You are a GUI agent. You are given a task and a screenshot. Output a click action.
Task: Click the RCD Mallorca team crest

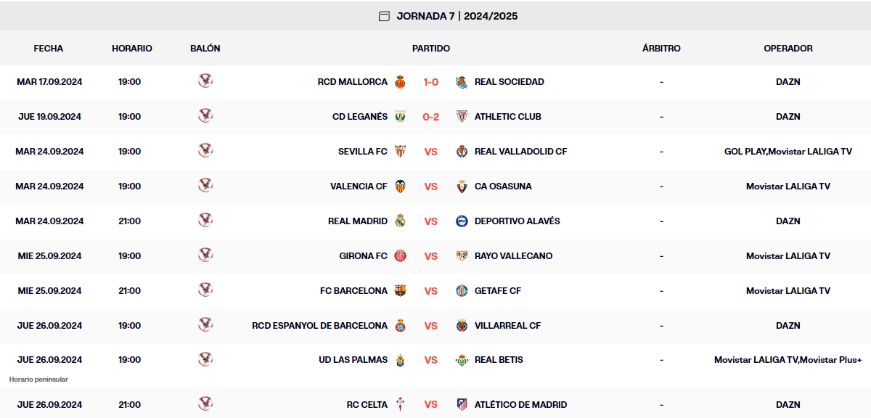coord(400,82)
